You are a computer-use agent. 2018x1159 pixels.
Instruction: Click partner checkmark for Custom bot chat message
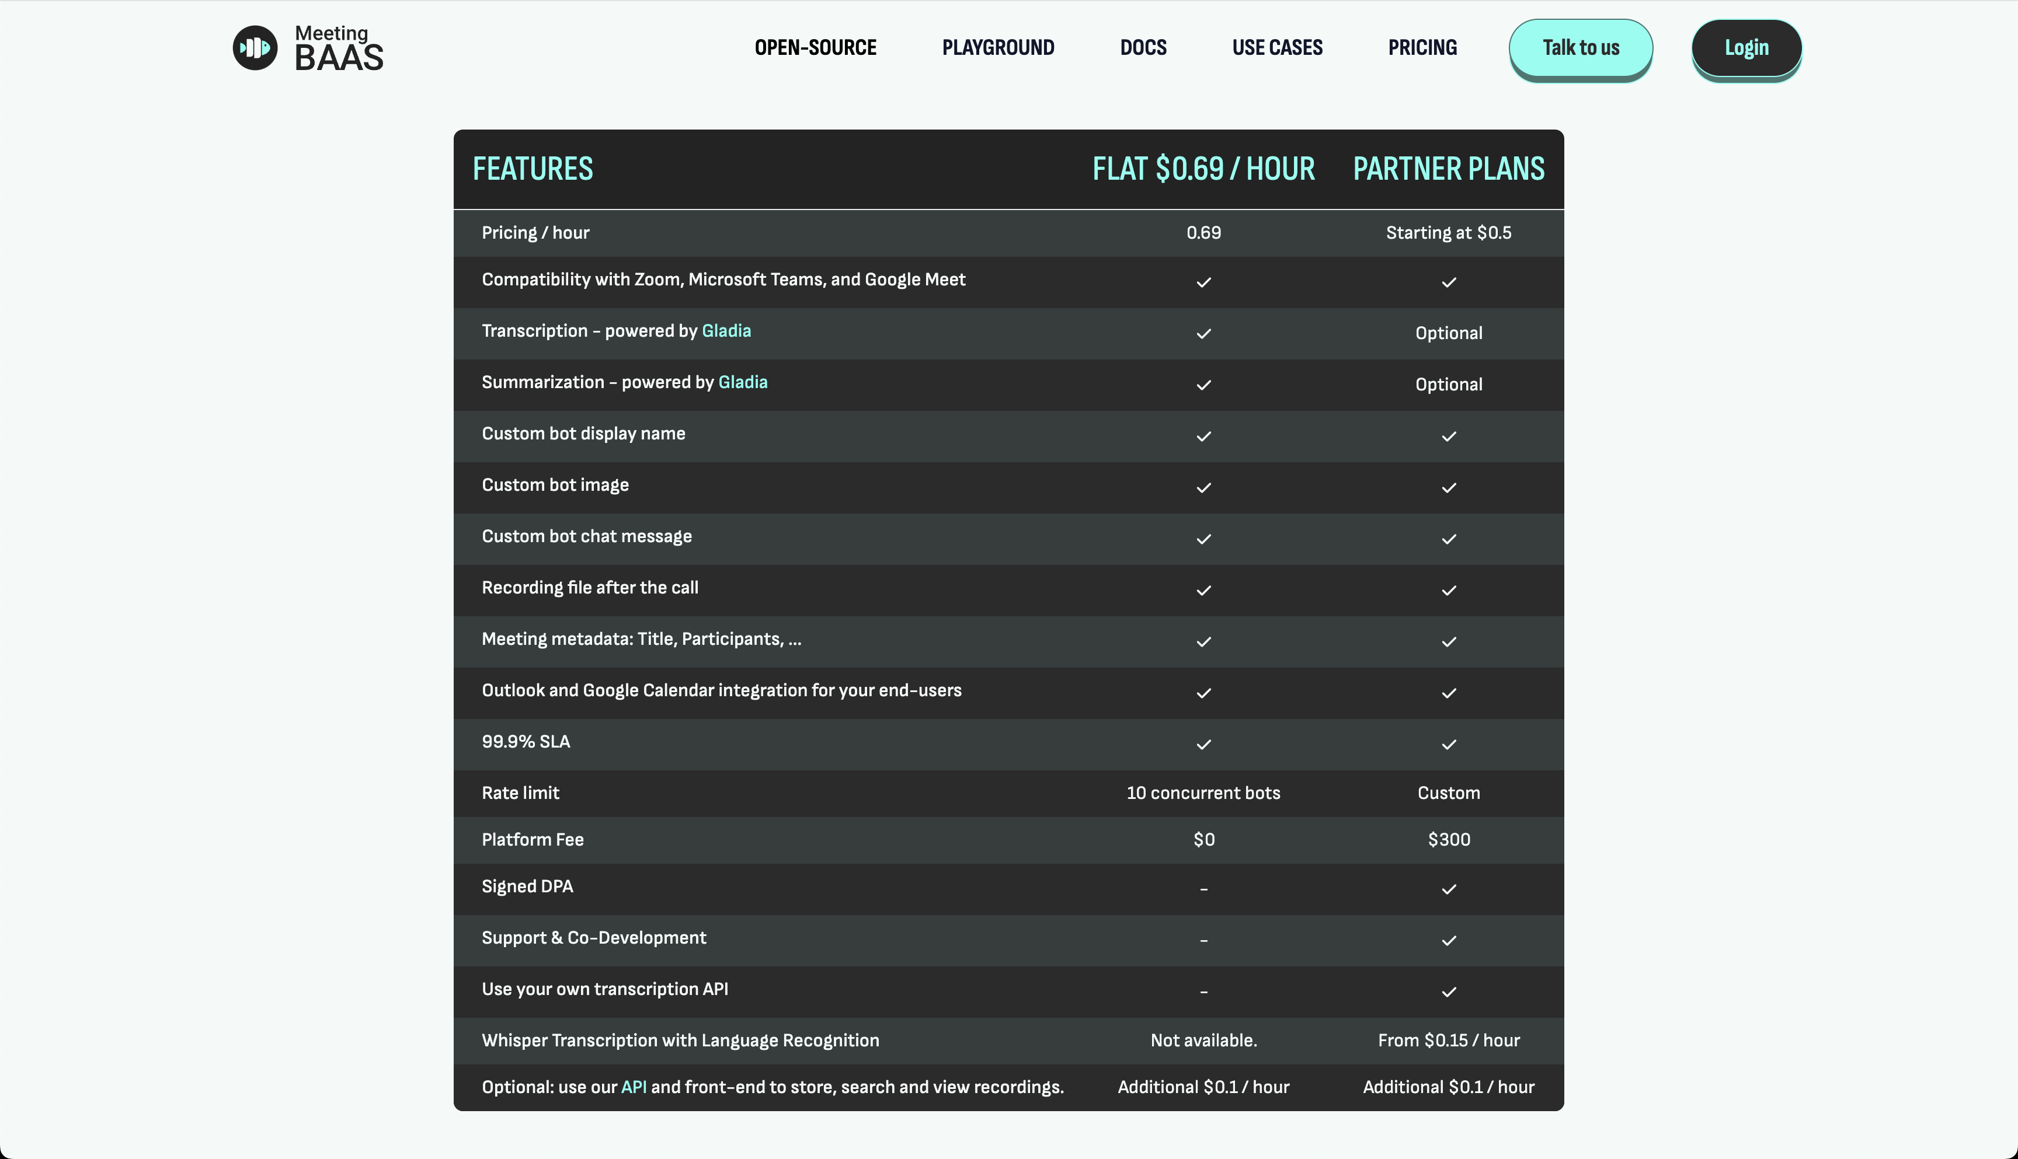(x=1449, y=539)
